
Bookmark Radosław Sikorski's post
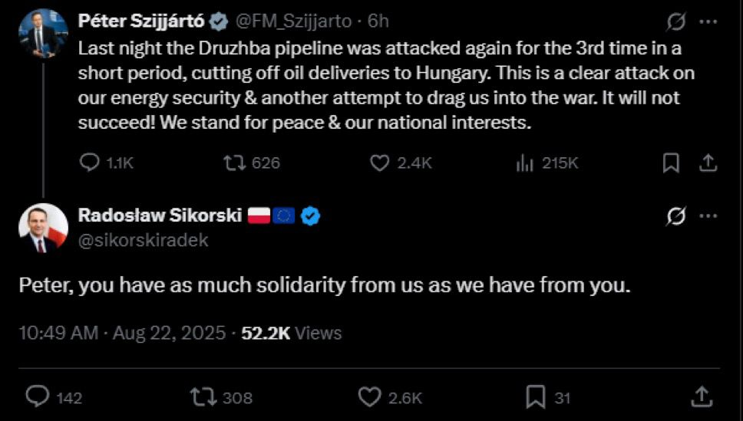[535, 396]
